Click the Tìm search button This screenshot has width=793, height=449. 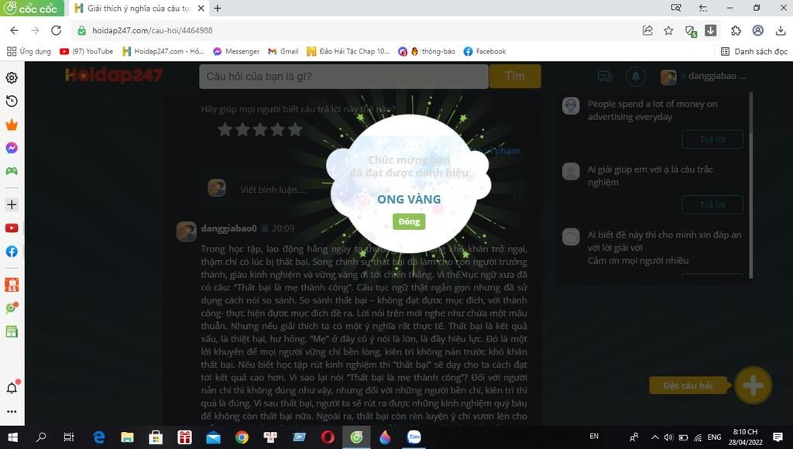click(515, 77)
